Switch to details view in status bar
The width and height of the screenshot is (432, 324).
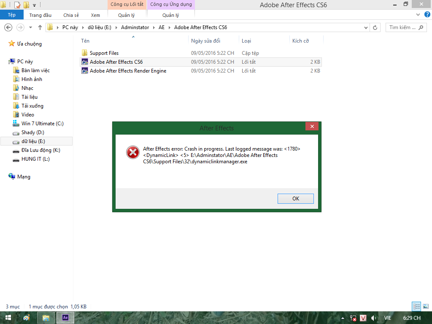(416, 306)
